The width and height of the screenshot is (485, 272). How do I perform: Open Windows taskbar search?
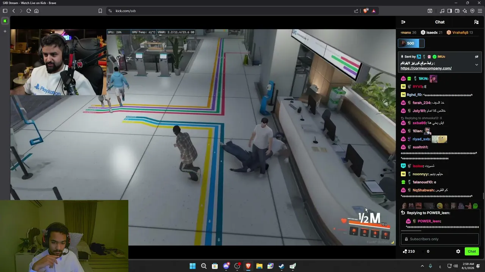(x=204, y=266)
